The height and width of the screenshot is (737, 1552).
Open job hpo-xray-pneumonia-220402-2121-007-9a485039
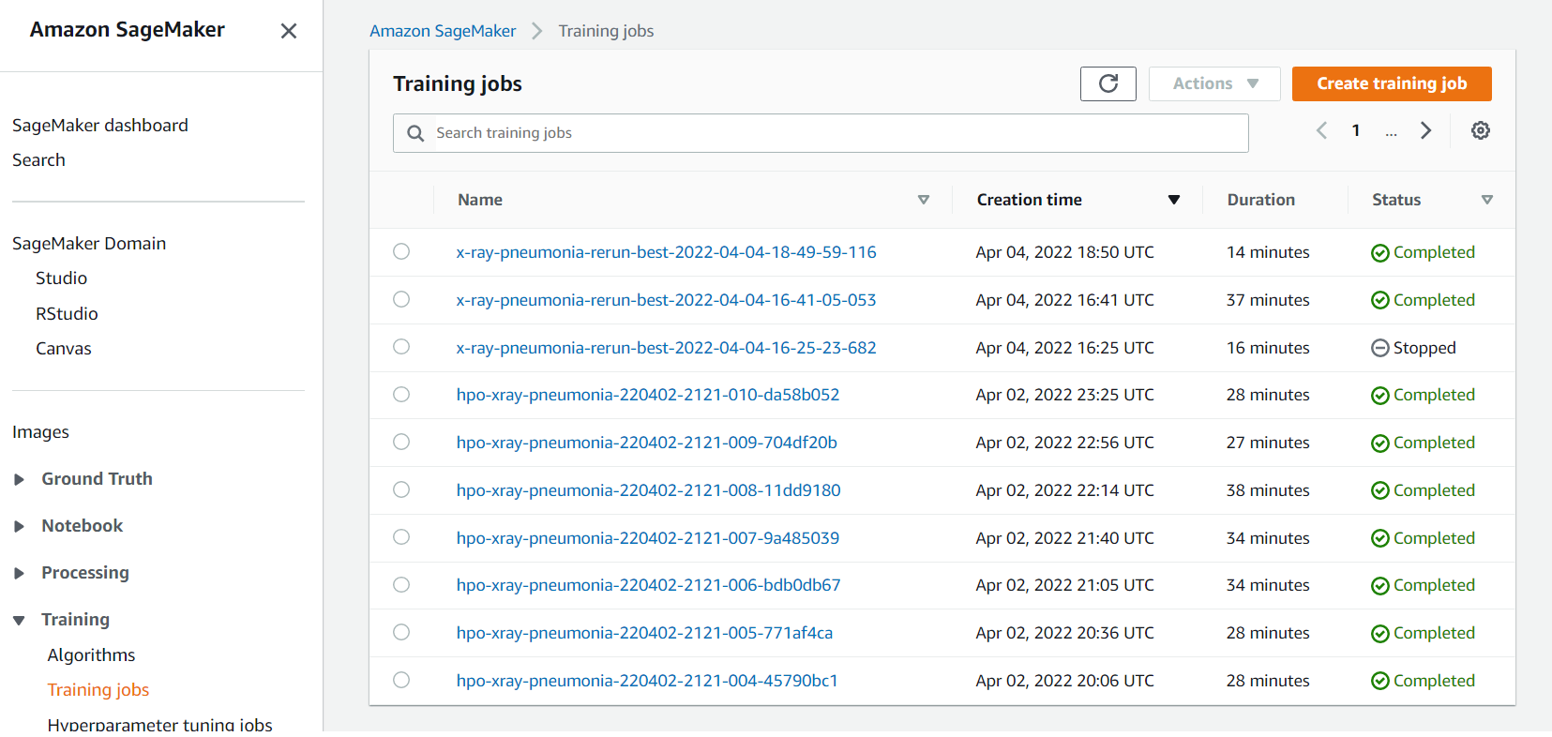[x=648, y=538]
